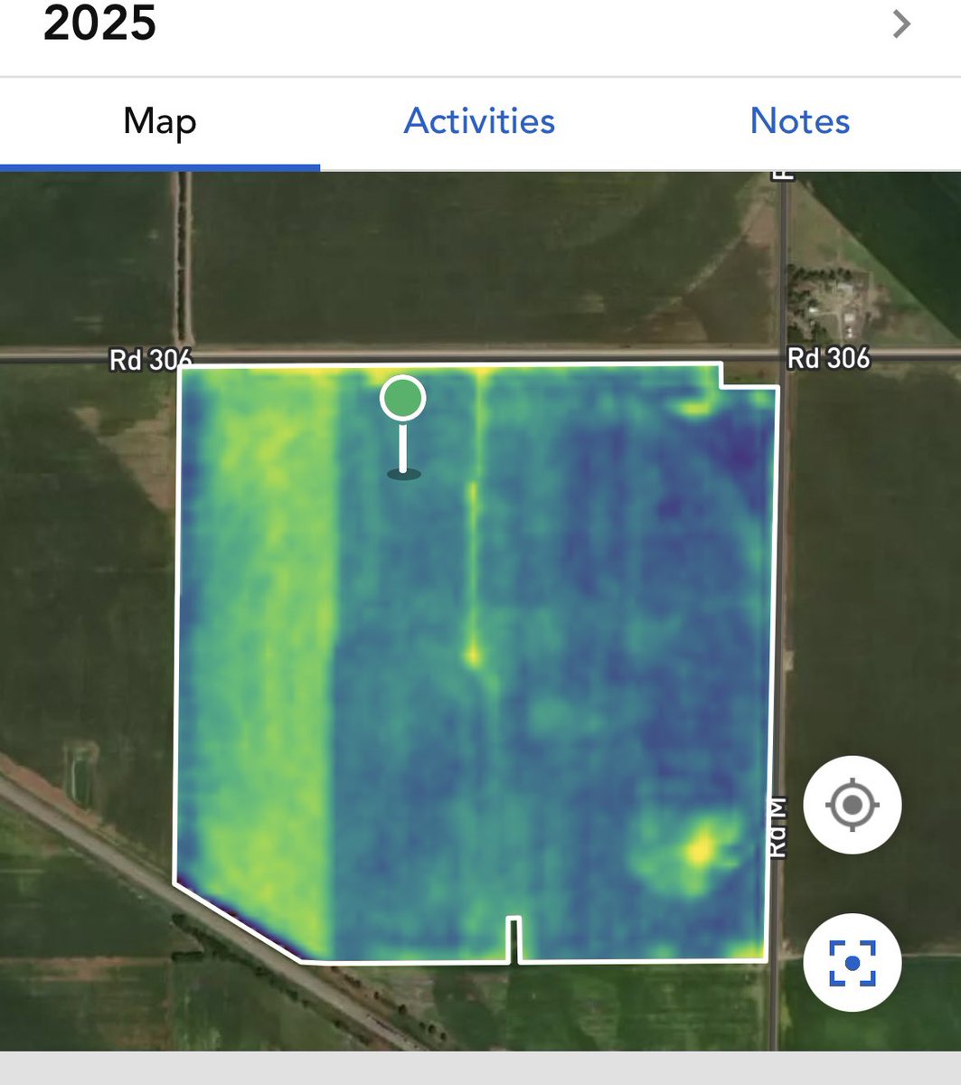This screenshot has width=961, height=1085.
Task: Tap the yellow hotspot in southeast field corner
Action: [698, 850]
